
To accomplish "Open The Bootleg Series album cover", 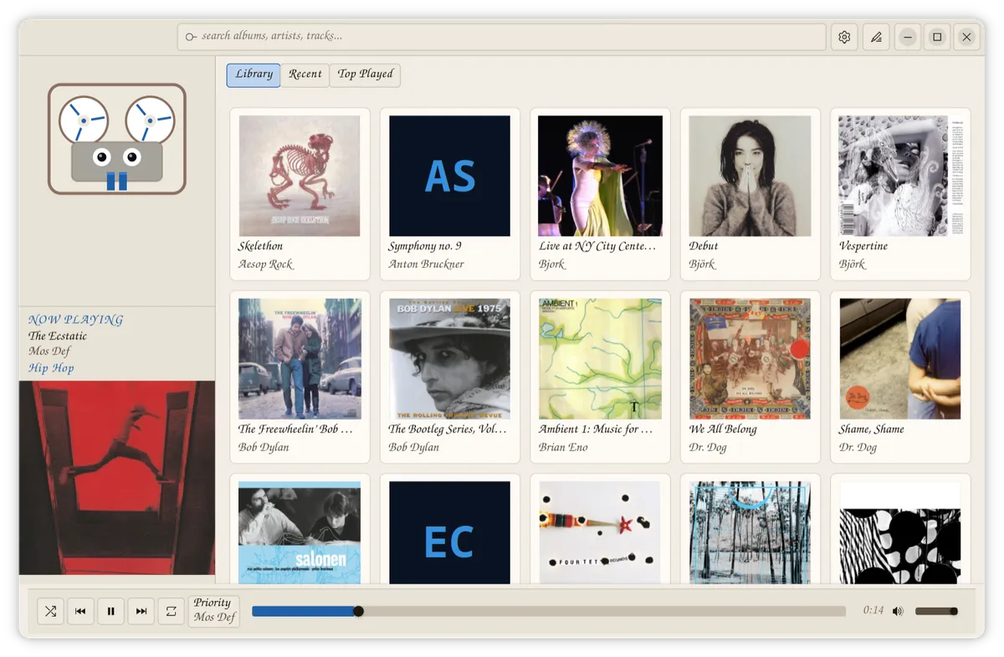I will click(x=450, y=359).
